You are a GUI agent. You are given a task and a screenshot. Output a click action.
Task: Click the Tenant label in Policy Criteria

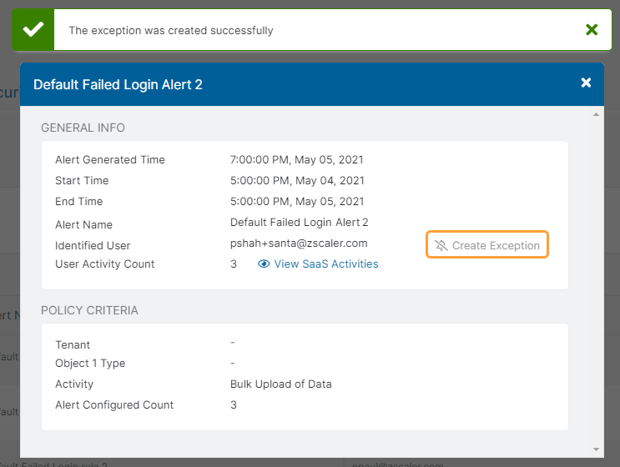click(x=73, y=345)
